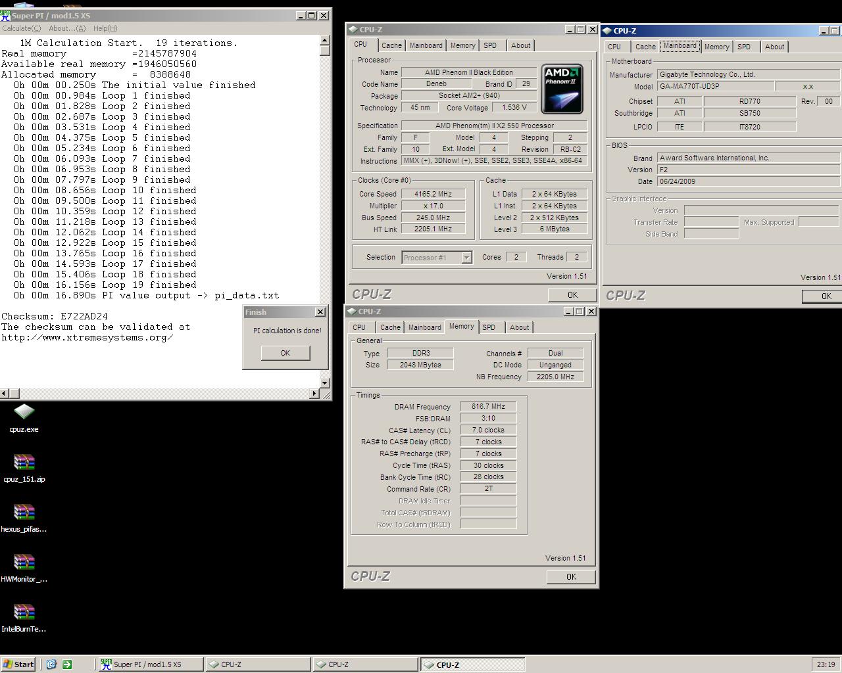Click the Southbridge SB750 field

pyautogui.click(x=750, y=113)
